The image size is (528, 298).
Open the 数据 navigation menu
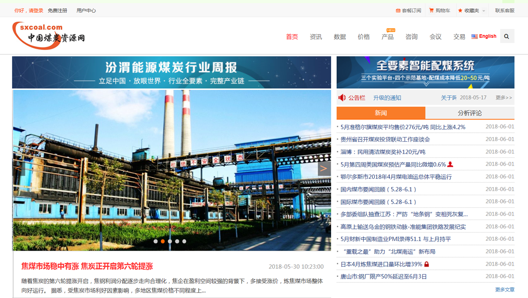pyautogui.click(x=340, y=37)
